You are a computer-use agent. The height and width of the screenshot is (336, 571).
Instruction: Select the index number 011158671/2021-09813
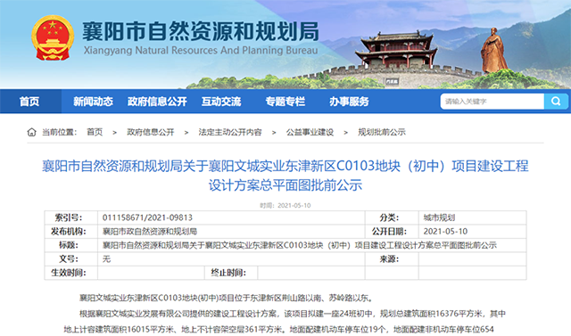pyautogui.click(x=147, y=217)
